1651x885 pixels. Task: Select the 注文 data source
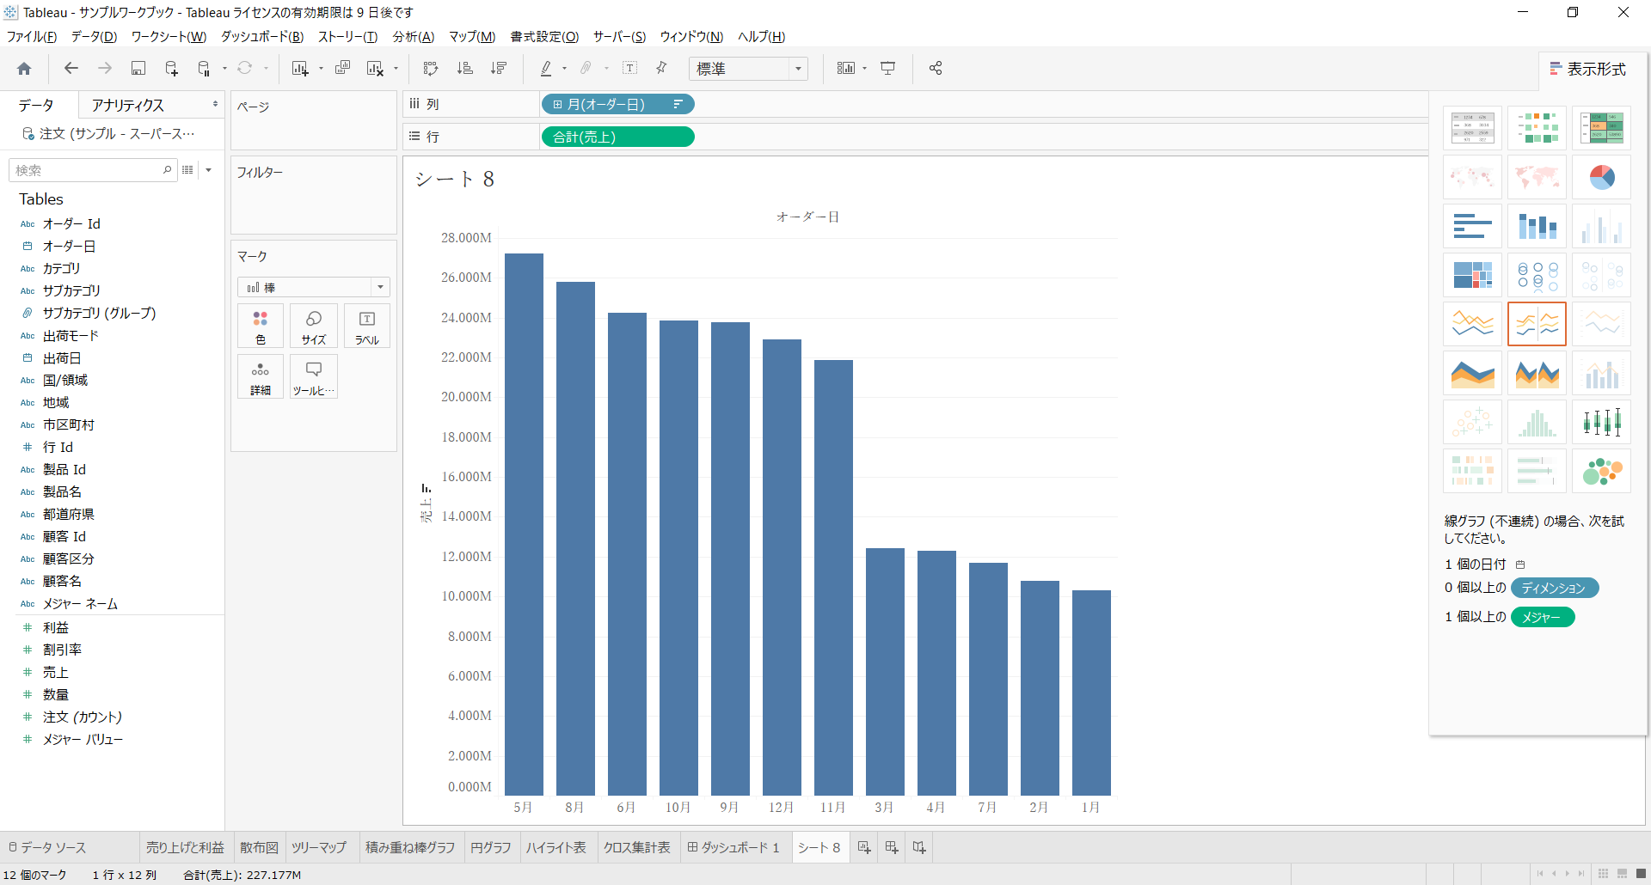coord(109,134)
